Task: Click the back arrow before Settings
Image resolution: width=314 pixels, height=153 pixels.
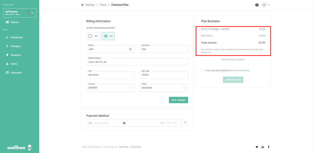Action: point(82,5)
